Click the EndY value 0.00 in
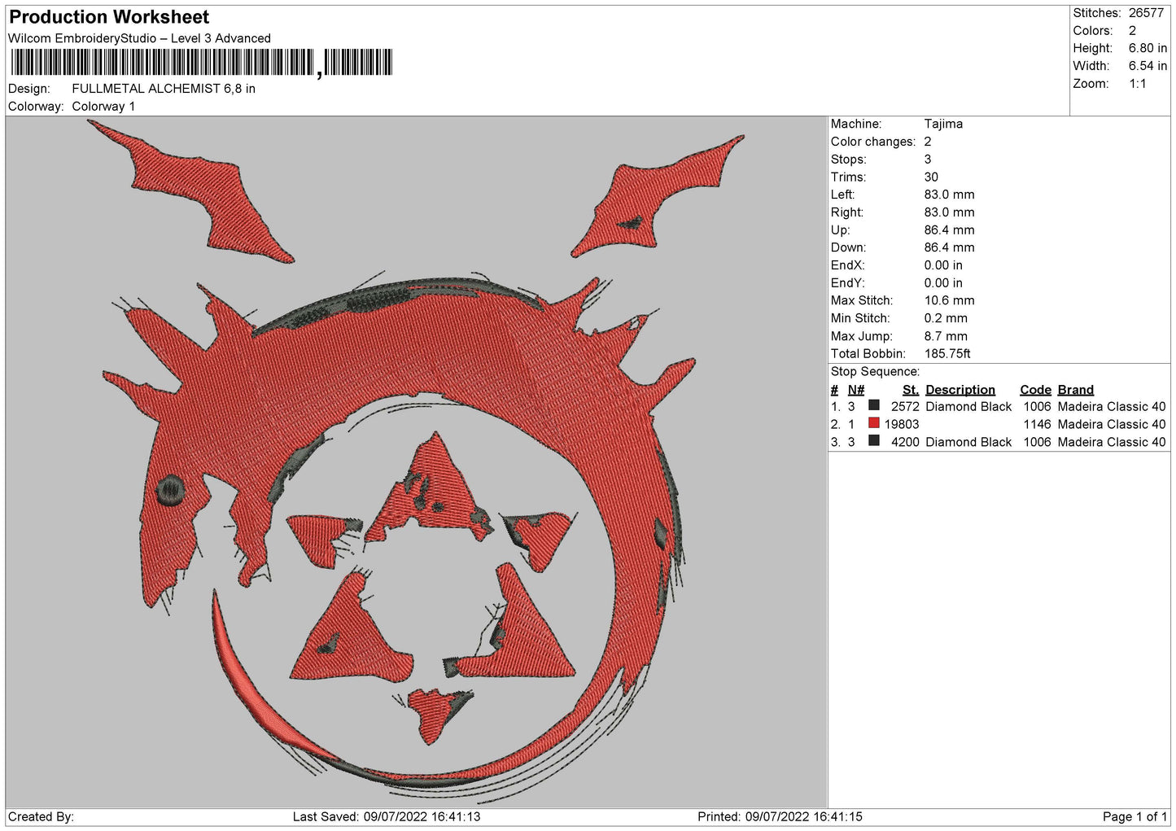The width and height of the screenshot is (1176, 831). point(943,283)
